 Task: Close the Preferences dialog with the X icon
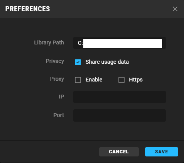pos(175,9)
